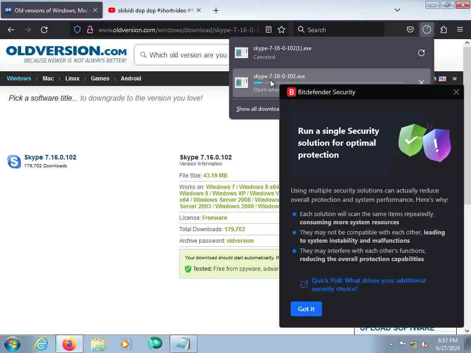The width and height of the screenshot is (471, 353).
Task: Click scrollbar up arrow on page
Action: click(467, 43)
